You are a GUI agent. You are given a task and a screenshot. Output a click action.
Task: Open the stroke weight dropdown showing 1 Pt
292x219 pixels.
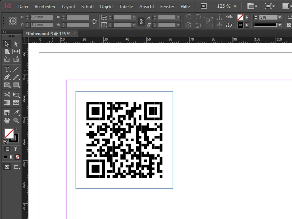tap(279, 18)
